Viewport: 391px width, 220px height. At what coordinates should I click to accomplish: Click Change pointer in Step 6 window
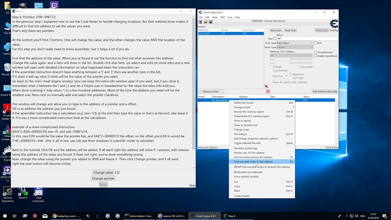click(x=103, y=178)
